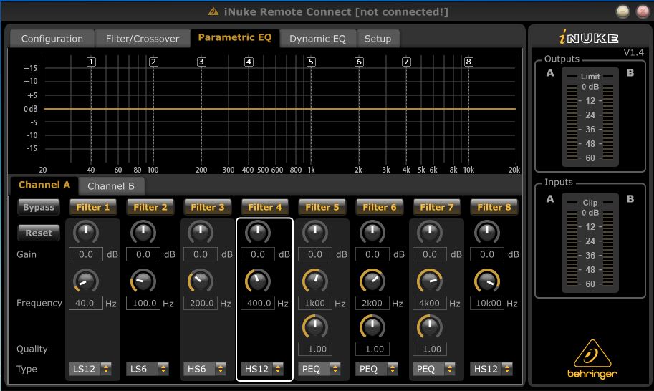
Task: Select band marker 3 on the EQ graph
Action: [201, 62]
